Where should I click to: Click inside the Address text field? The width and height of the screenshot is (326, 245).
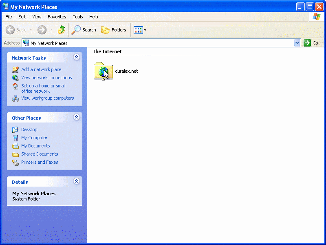click(x=163, y=43)
